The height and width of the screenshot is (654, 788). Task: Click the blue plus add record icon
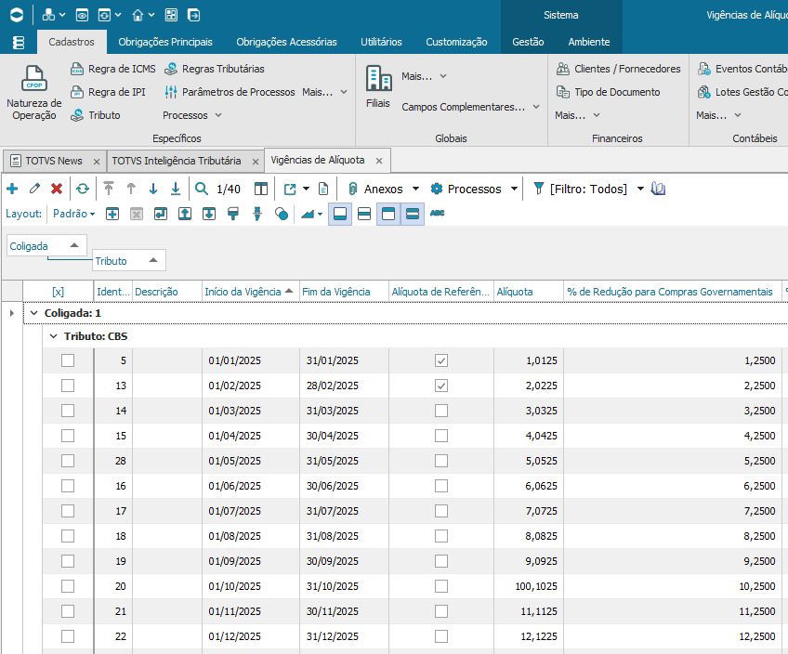click(x=12, y=189)
